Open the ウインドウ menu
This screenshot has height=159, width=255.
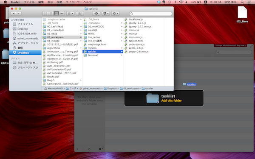[73, 2]
